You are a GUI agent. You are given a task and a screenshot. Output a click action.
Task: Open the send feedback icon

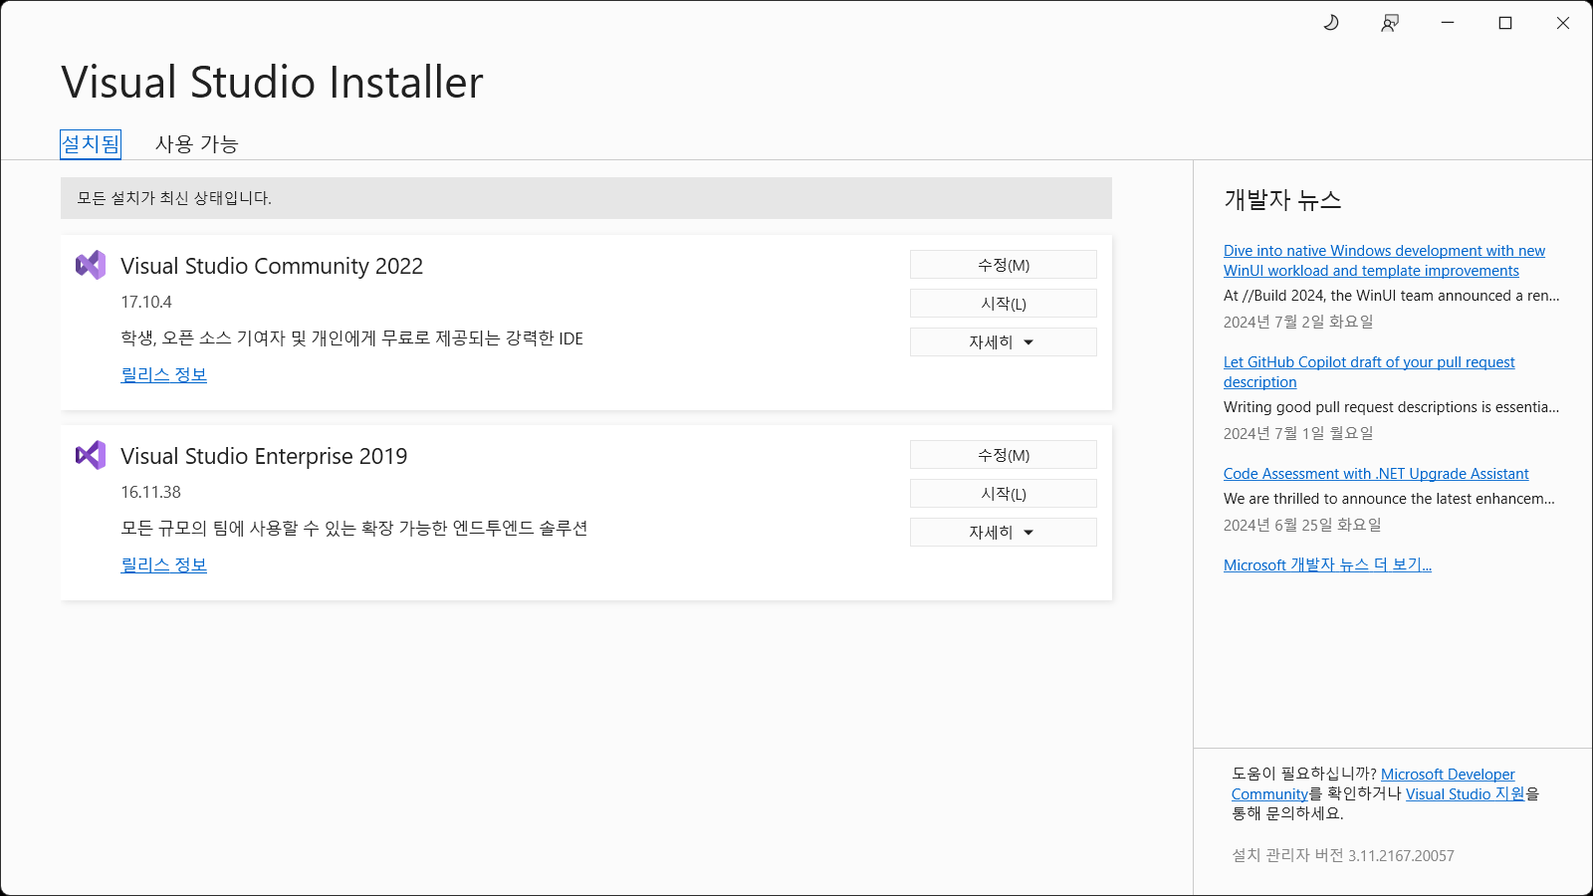click(1390, 23)
